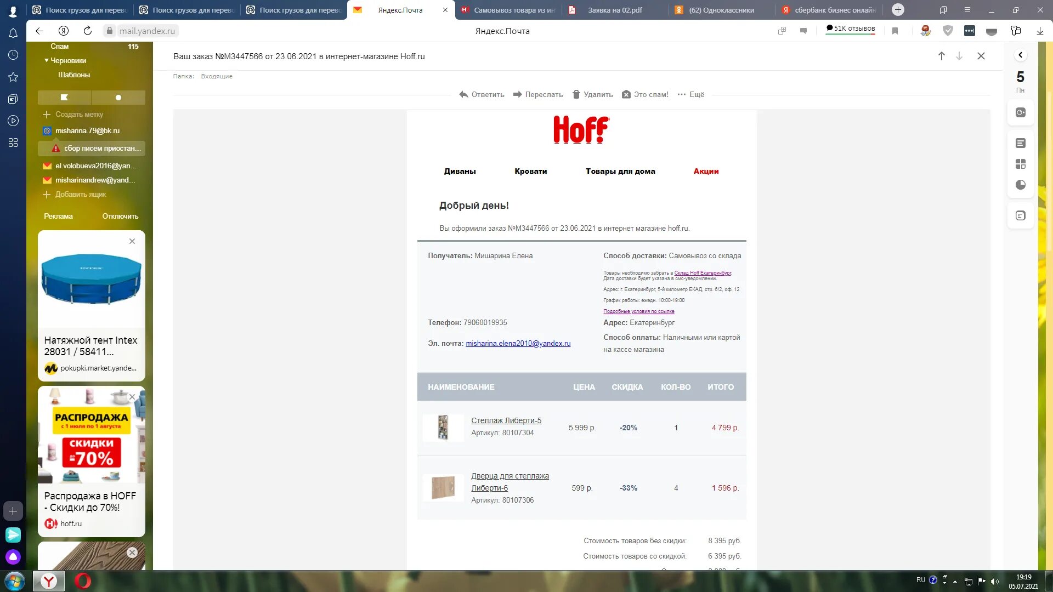1053x592 pixels.
Task: Collapse the Черновики folder tree
Action: (47, 60)
